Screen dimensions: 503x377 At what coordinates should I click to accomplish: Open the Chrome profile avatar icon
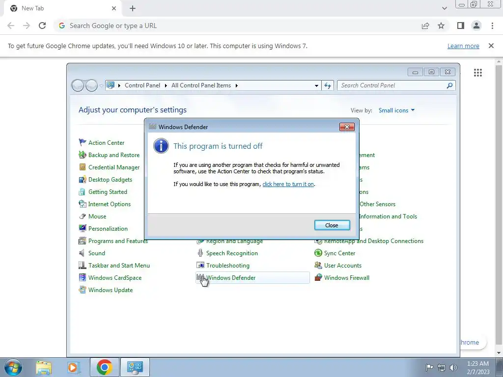click(476, 26)
